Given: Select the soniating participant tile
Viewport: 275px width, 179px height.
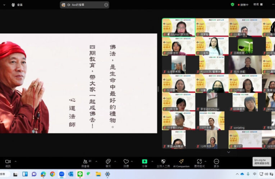Looking at the screenshot, I should (x=245, y=121).
